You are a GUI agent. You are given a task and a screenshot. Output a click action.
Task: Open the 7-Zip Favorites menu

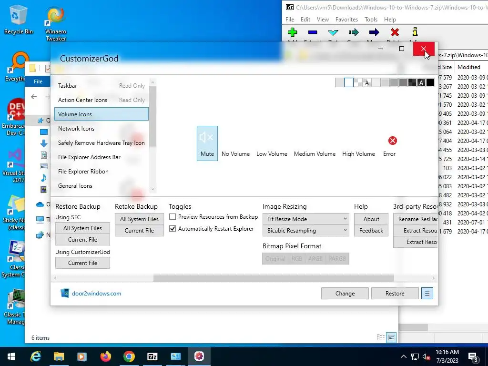(x=346, y=19)
